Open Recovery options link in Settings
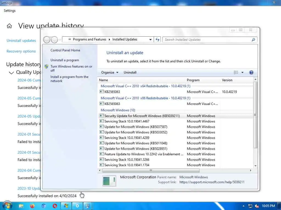The width and height of the screenshot is (281, 210). click(21, 51)
